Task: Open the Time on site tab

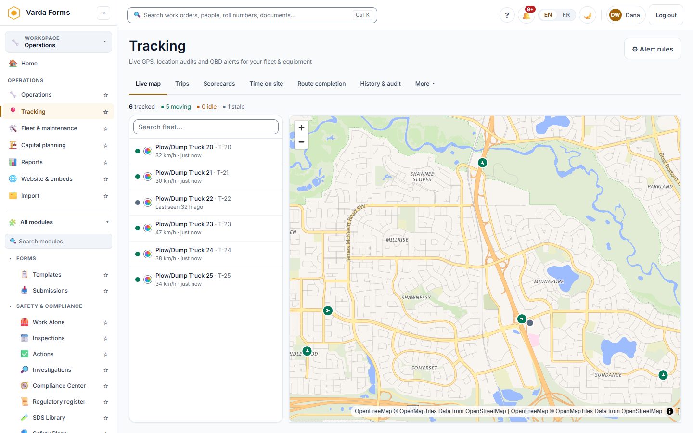Action: coord(266,84)
